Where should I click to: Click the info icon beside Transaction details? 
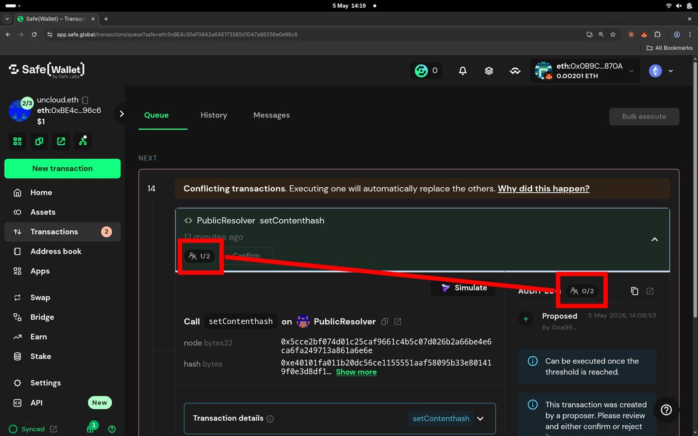click(x=270, y=419)
